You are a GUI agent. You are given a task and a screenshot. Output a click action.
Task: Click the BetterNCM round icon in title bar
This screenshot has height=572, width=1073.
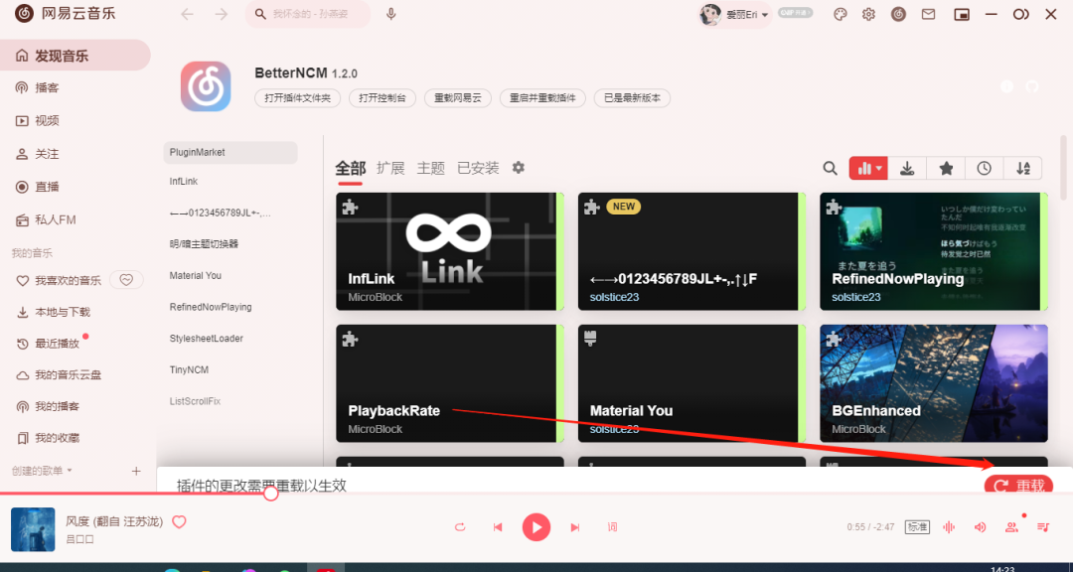(x=898, y=14)
